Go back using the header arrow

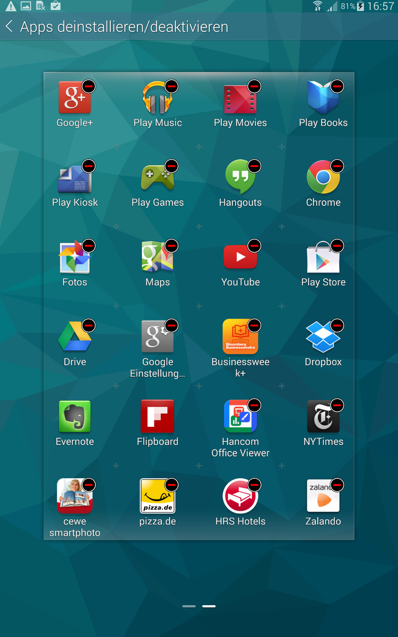(x=9, y=27)
